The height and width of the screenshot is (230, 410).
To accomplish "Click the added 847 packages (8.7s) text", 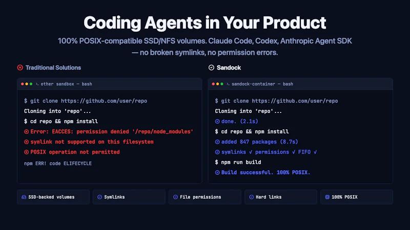I will click(260, 142).
